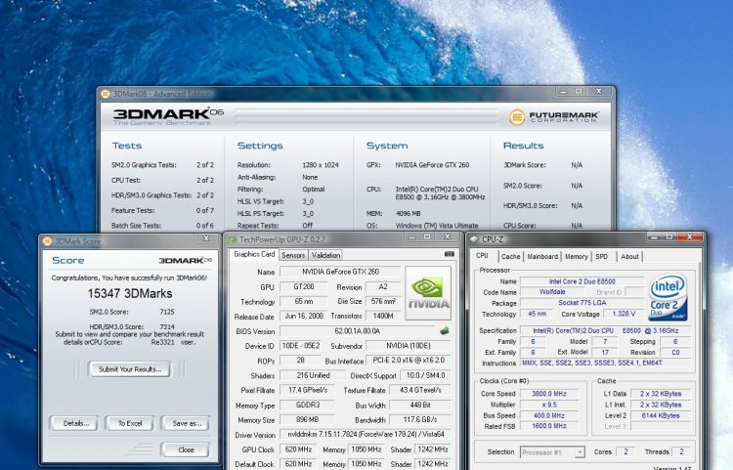
Task: Click the Rated FSB field 1600.0 MHz
Action: tap(549, 426)
